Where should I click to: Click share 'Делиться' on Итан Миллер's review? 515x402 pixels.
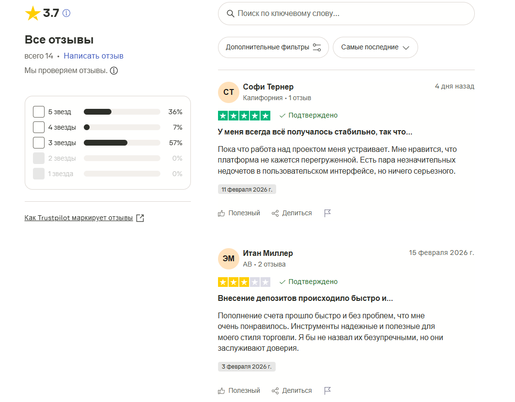click(x=292, y=390)
